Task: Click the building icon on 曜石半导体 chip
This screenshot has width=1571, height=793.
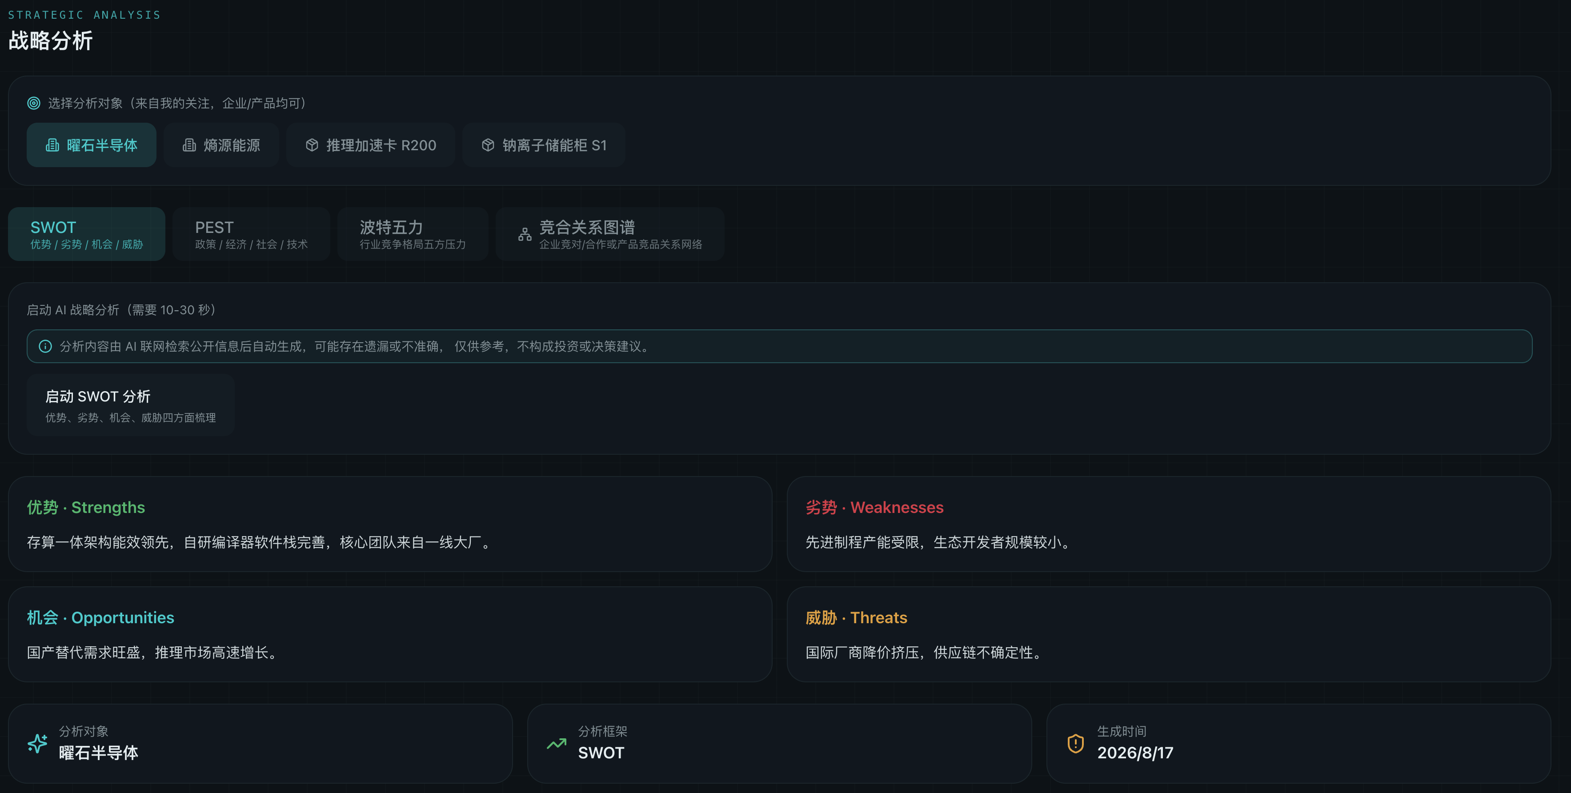Action: pyautogui.click(x=52, y=145)
